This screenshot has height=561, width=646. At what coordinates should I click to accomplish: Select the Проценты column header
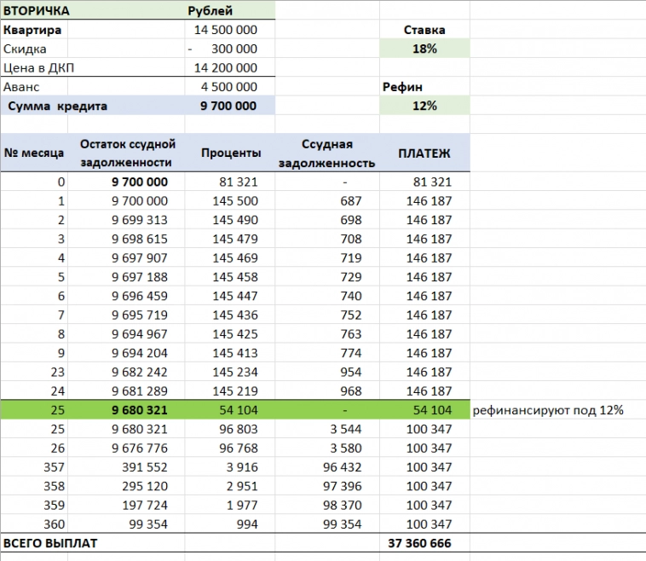(230, 153)
